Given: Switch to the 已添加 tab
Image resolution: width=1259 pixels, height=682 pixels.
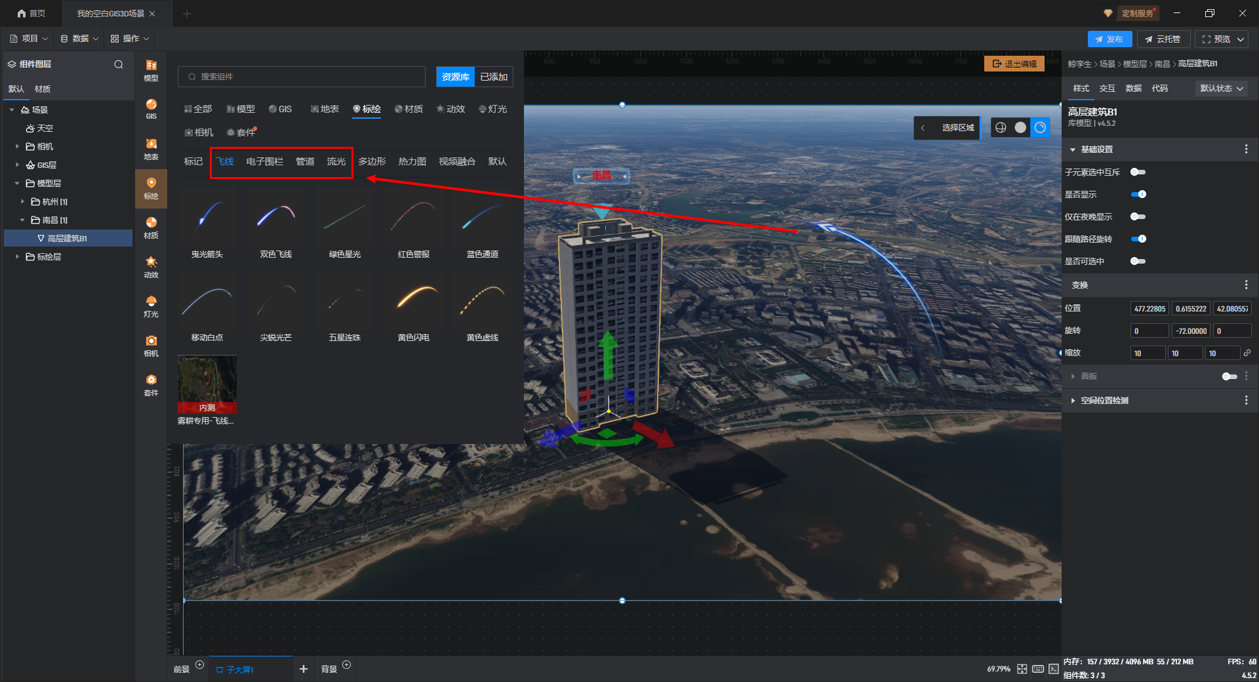Looking at the screenshot, I should pos(494,77).
